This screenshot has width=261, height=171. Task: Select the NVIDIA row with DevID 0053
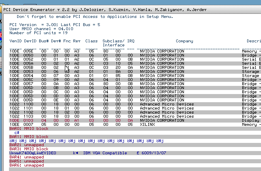130,72
